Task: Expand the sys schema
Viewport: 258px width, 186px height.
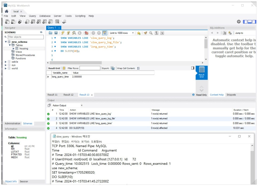Action: click(6, 65)
